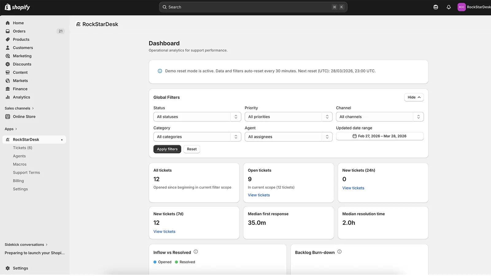Click the Online Store icon

8,117
